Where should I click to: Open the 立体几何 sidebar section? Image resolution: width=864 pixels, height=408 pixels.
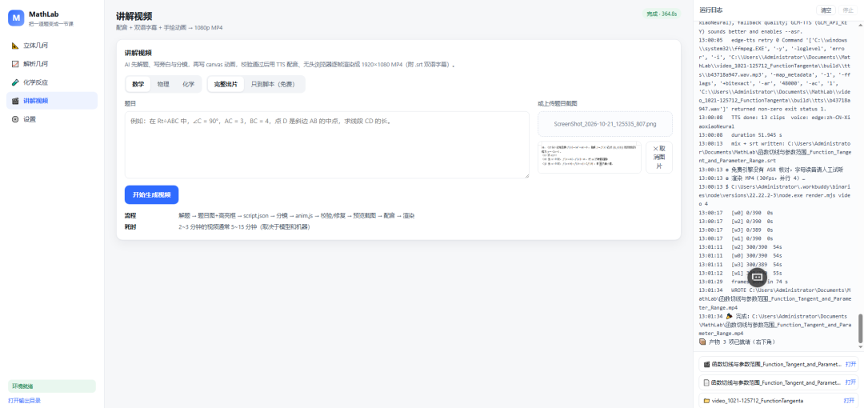pos(52,46)
